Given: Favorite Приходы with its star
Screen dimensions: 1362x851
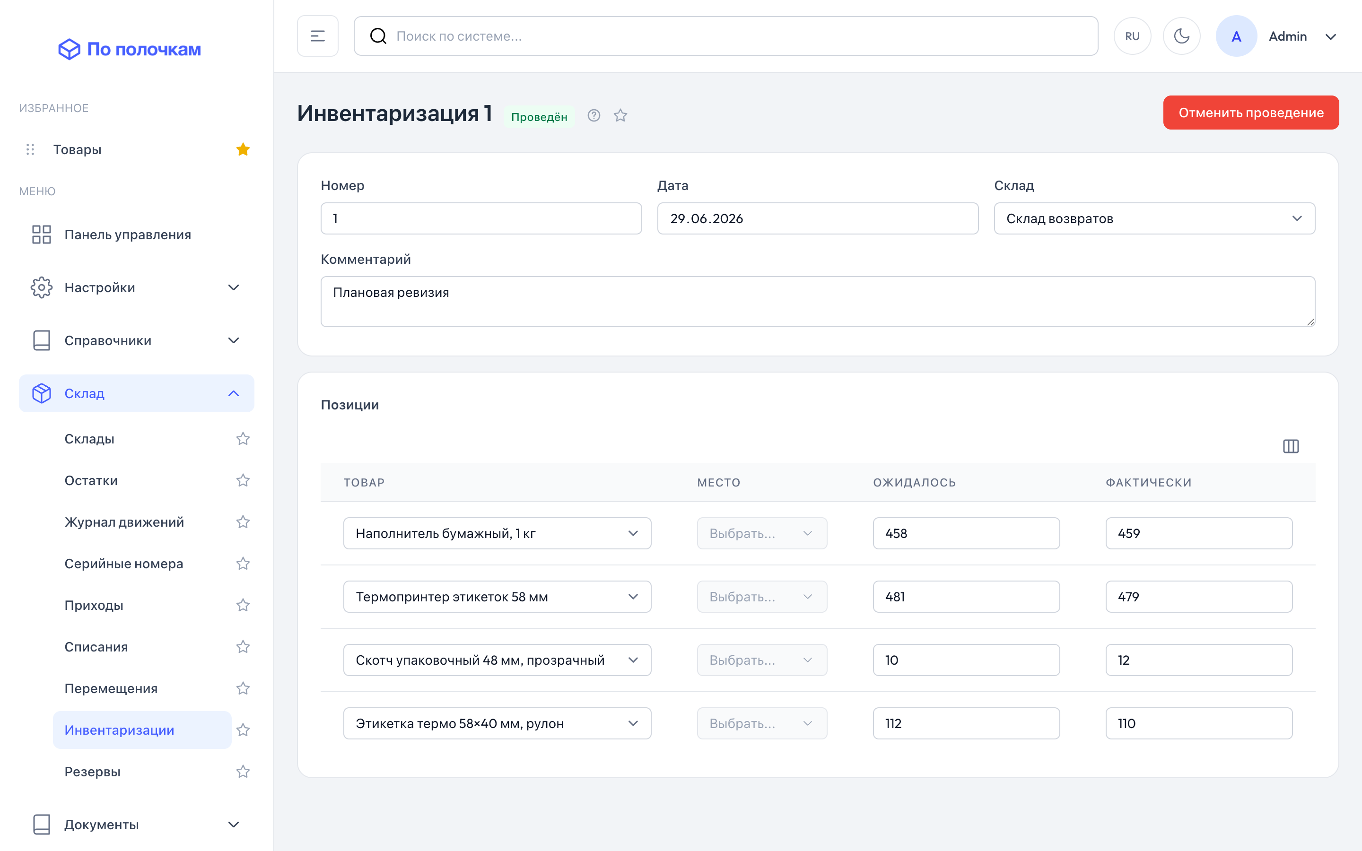Looking at the screenshot, I should [243, 605].
